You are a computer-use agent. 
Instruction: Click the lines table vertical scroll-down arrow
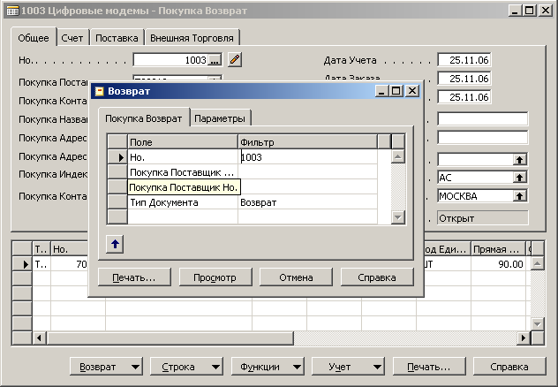538,324
